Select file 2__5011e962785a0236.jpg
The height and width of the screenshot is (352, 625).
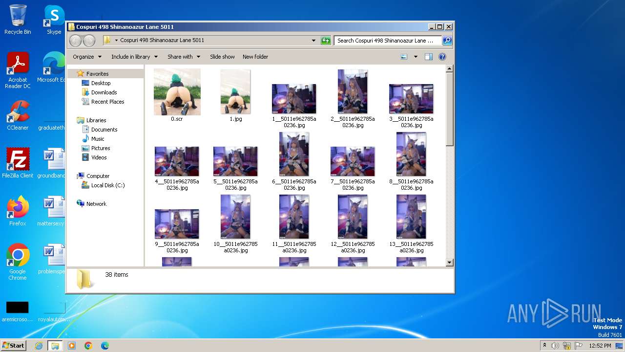pos(353,98)
